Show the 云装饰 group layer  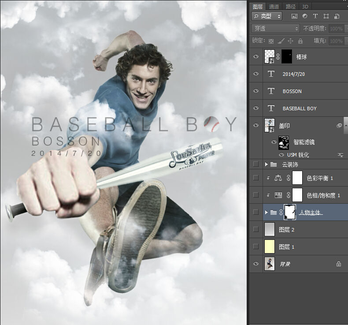255,164
